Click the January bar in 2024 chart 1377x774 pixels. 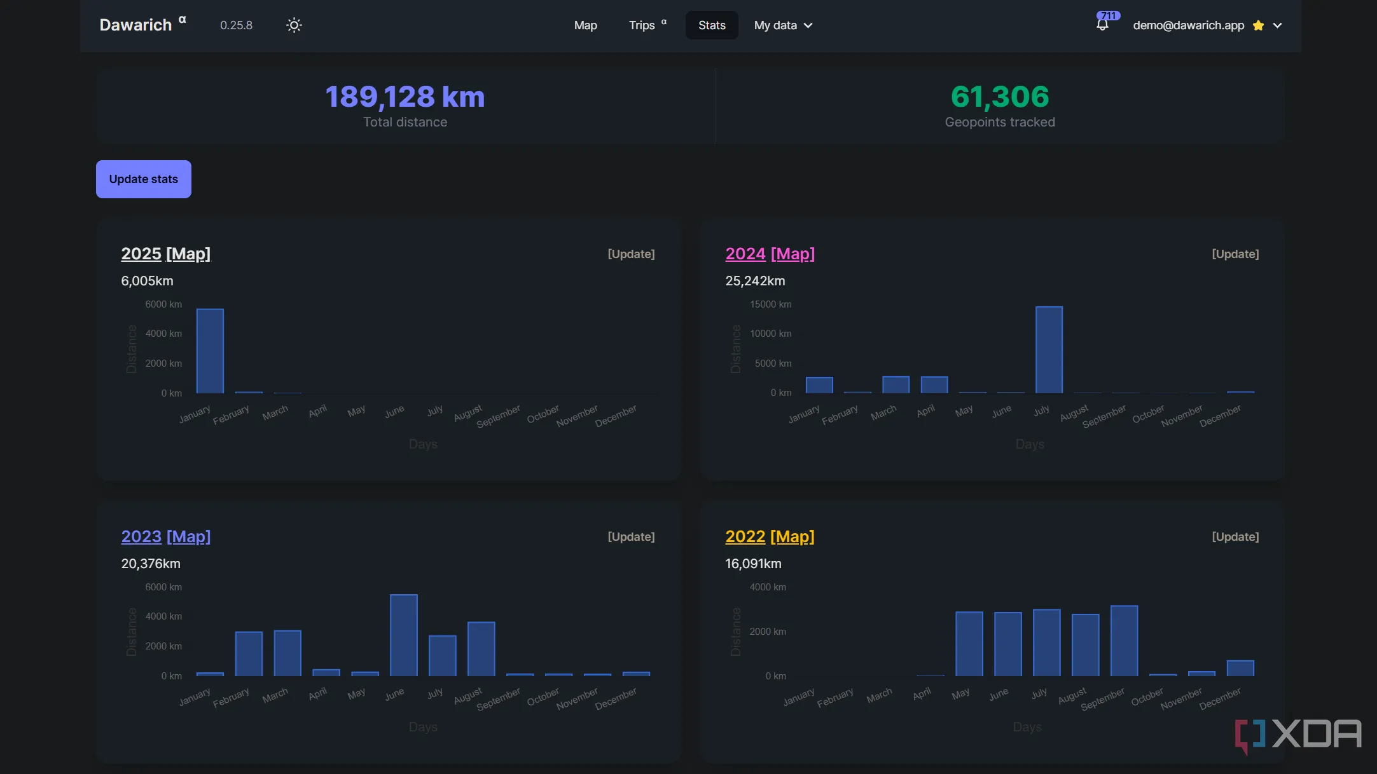[819, 385]
